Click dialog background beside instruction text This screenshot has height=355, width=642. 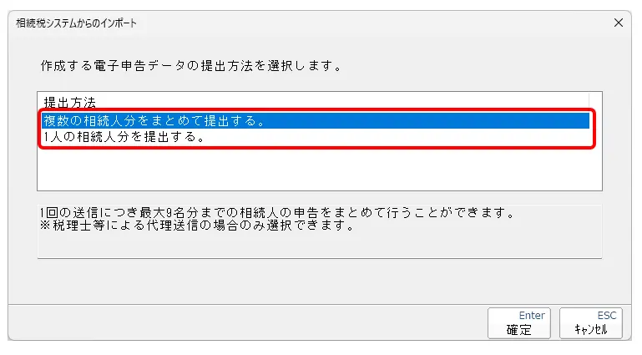point(484,64)
